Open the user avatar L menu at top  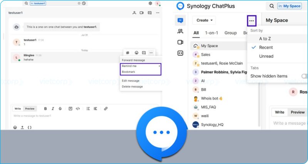pos(157,3)
